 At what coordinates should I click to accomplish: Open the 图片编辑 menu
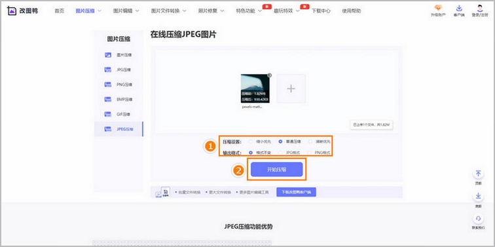coord(123,10)
